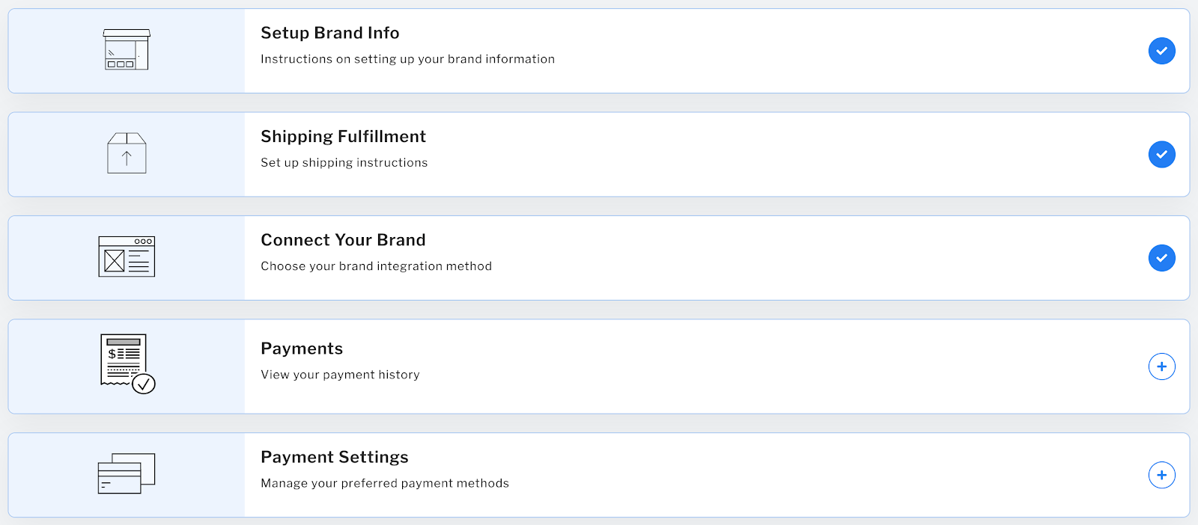Toggle the completed check for Shipping Fulfillment
Screen dimensions: 1198x525
pyautogui.click(x=1161, y=154)
